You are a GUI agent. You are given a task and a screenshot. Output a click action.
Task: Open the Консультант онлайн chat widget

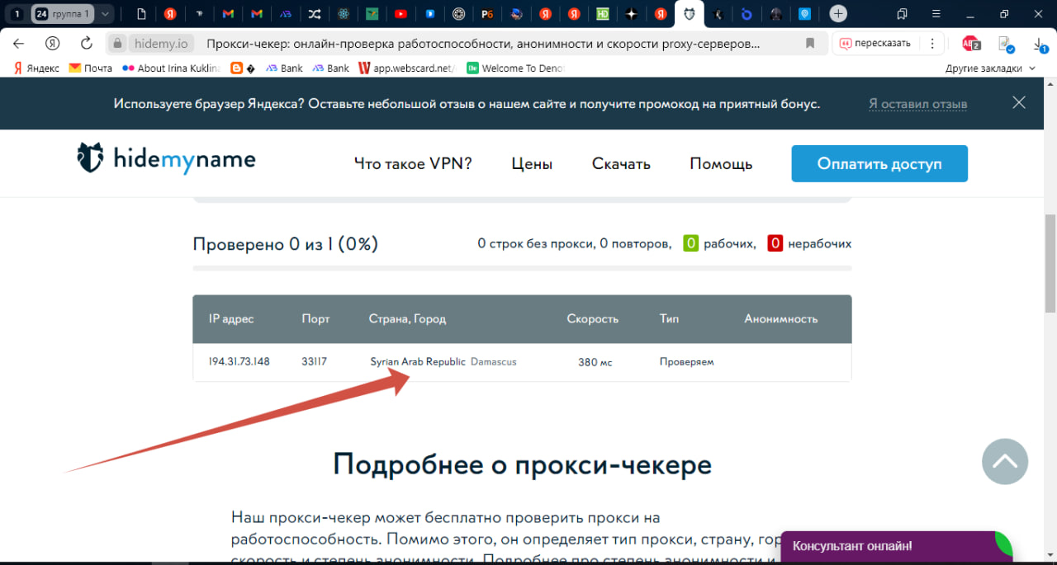pyautogui.click(x=896, y=546)
